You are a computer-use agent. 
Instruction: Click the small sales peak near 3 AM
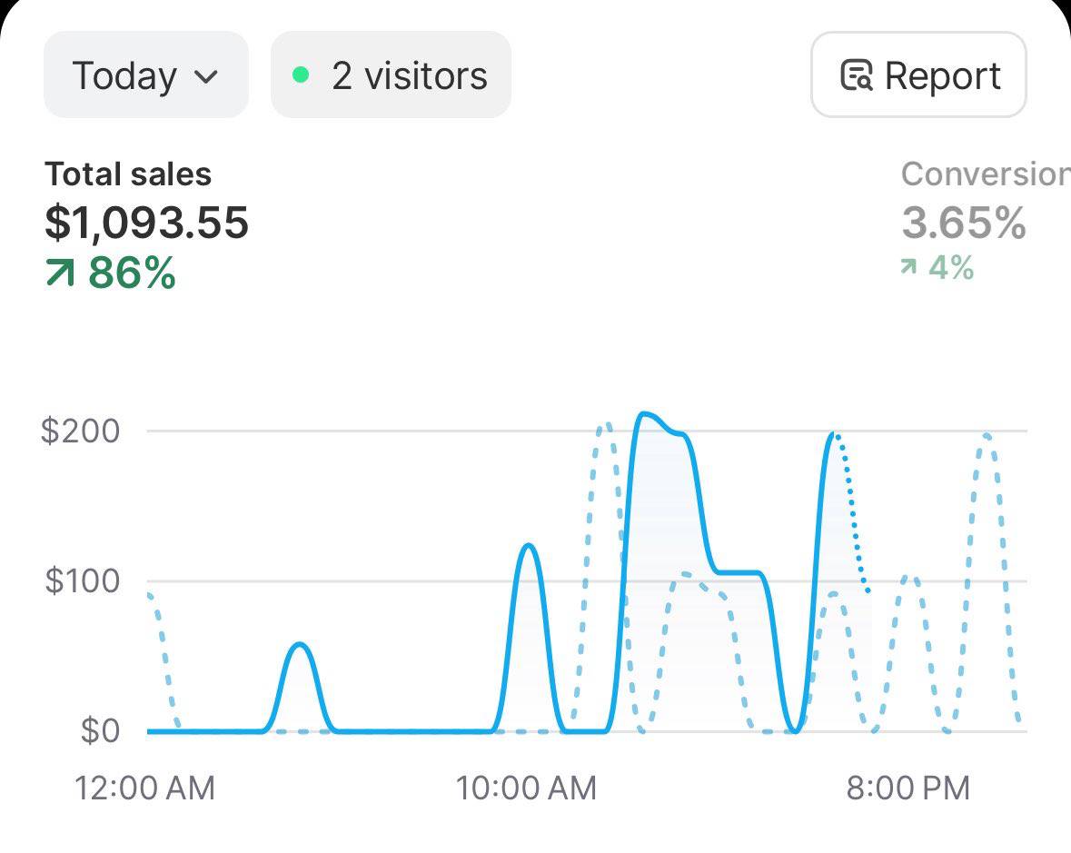pyautogui.click(x=299, y=645)
